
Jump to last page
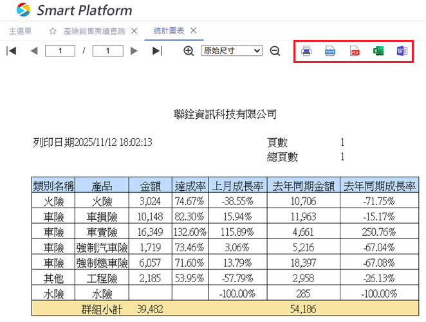[x=157, y=51]
